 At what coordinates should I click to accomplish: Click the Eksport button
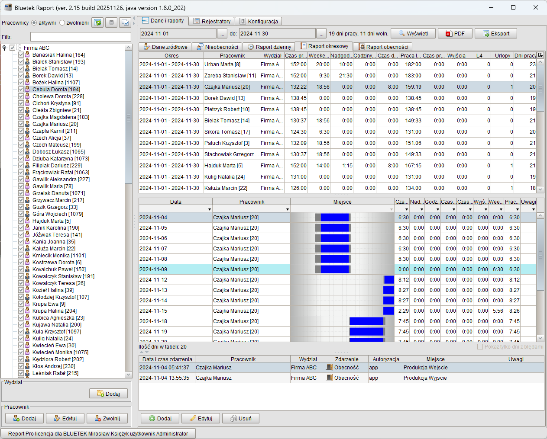(x=495, y=34)
